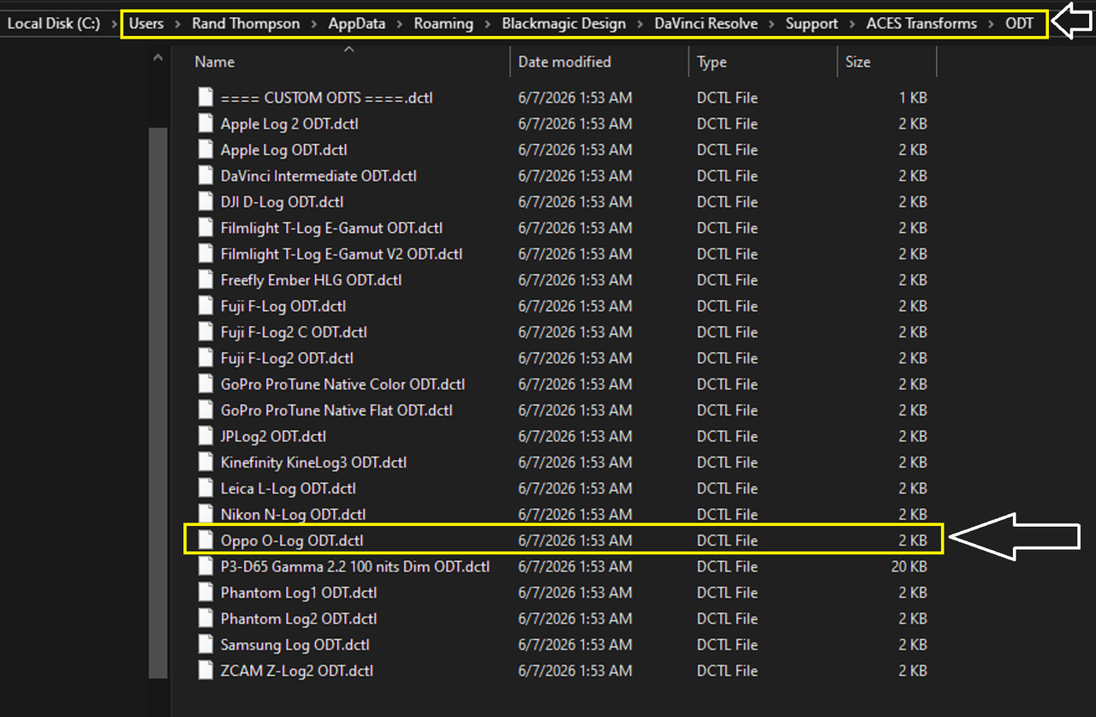This screenshot has height=717, width=1096.
Task: Click the file icon of DJI D-Log ODT.dctl
Action: (x=205, y=201)
